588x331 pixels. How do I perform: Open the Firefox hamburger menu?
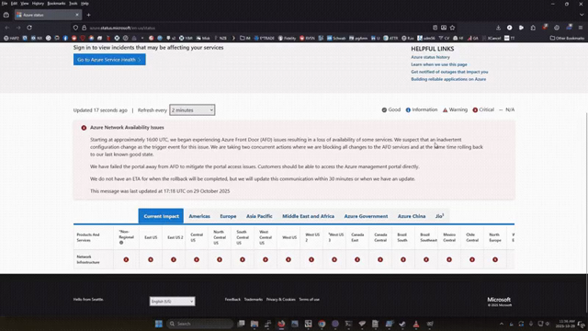coord(581,28)
